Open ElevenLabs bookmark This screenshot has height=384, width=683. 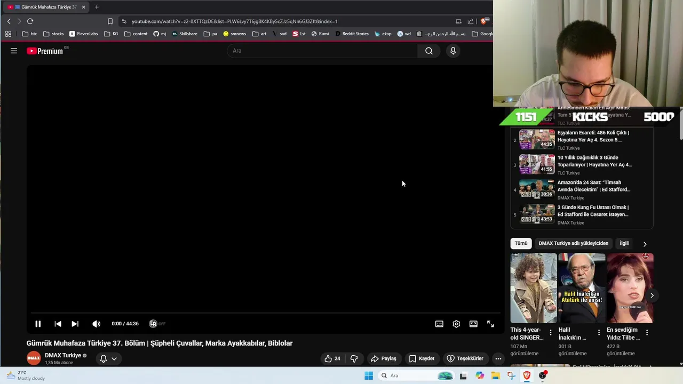84,34
